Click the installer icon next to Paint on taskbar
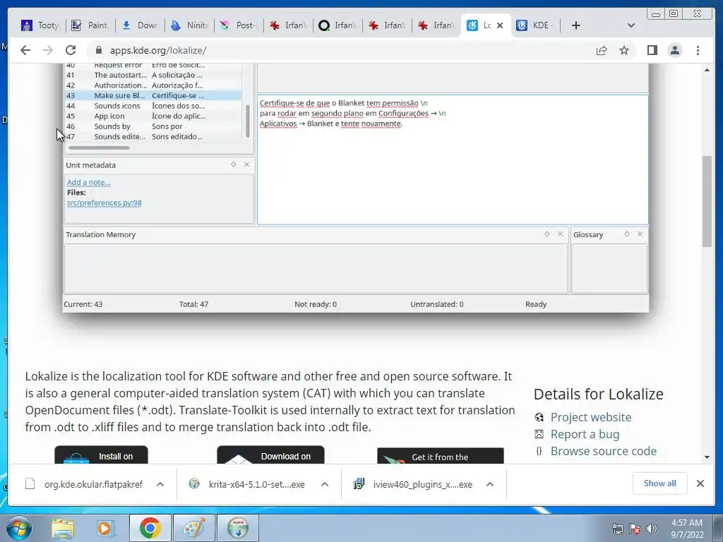Viewport: 723px width, 542px height. tap(238, 528)
